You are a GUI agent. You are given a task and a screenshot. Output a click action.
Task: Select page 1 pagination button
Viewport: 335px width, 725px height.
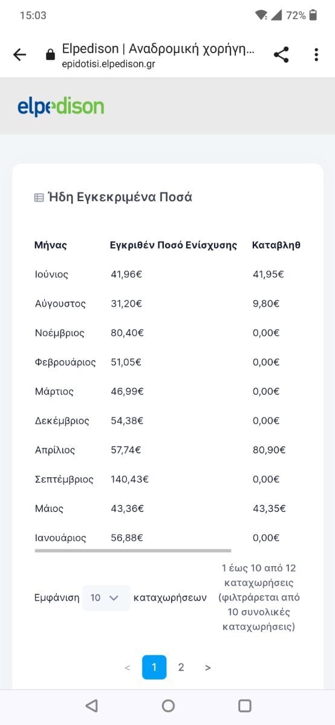tap(154, 668)
